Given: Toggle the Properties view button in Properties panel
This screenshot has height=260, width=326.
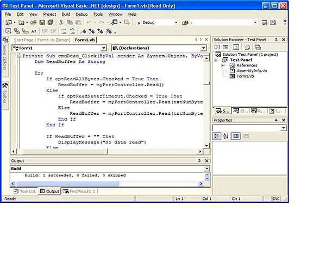Looking at the screenshot, I should pyautogui.click(x=236, y=136).
